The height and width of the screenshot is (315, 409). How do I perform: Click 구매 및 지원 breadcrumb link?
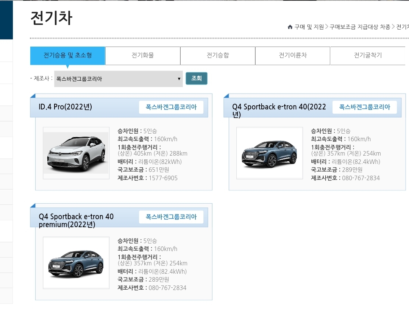pos(309,27)
